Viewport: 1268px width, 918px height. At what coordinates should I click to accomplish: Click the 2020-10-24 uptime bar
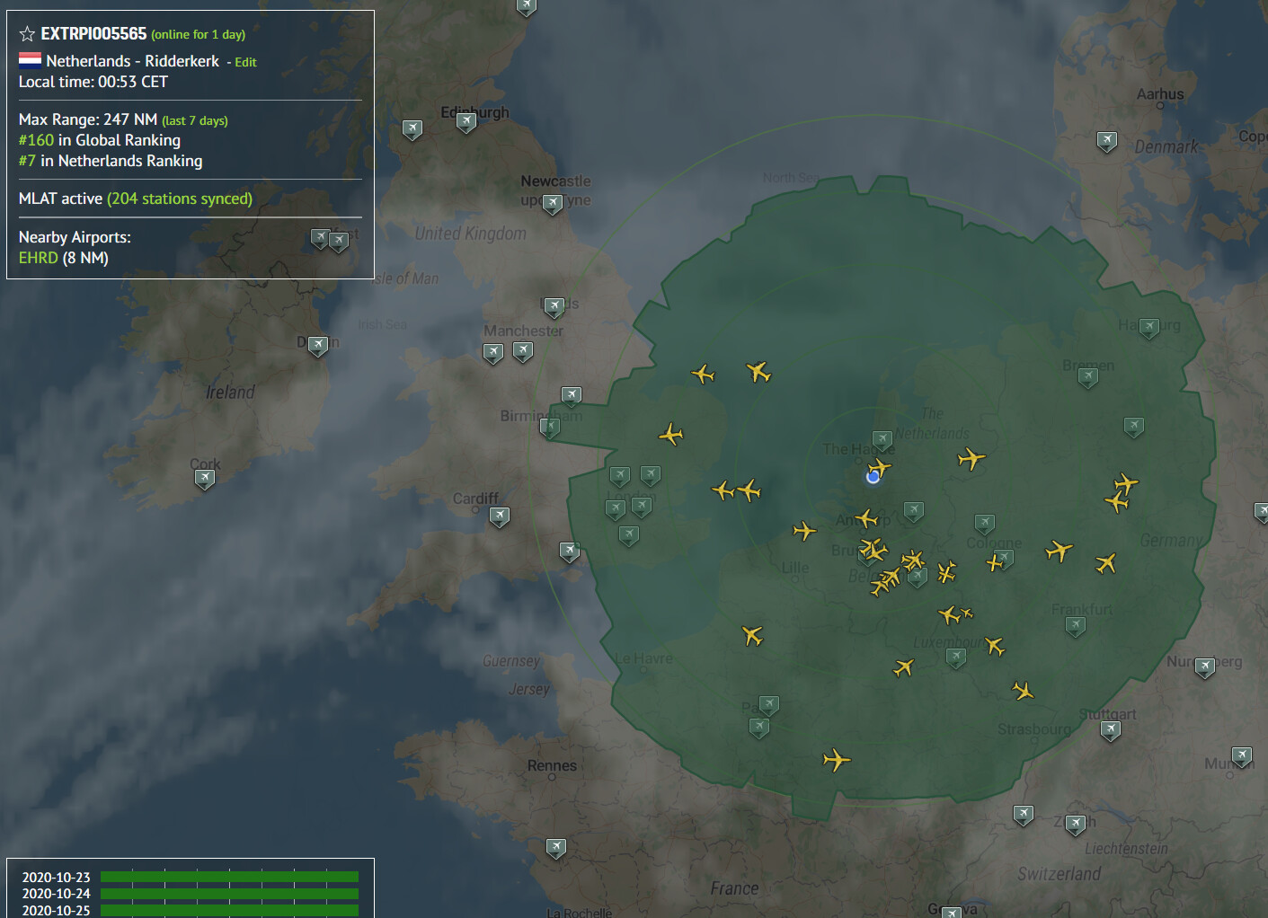click(229, 894)
